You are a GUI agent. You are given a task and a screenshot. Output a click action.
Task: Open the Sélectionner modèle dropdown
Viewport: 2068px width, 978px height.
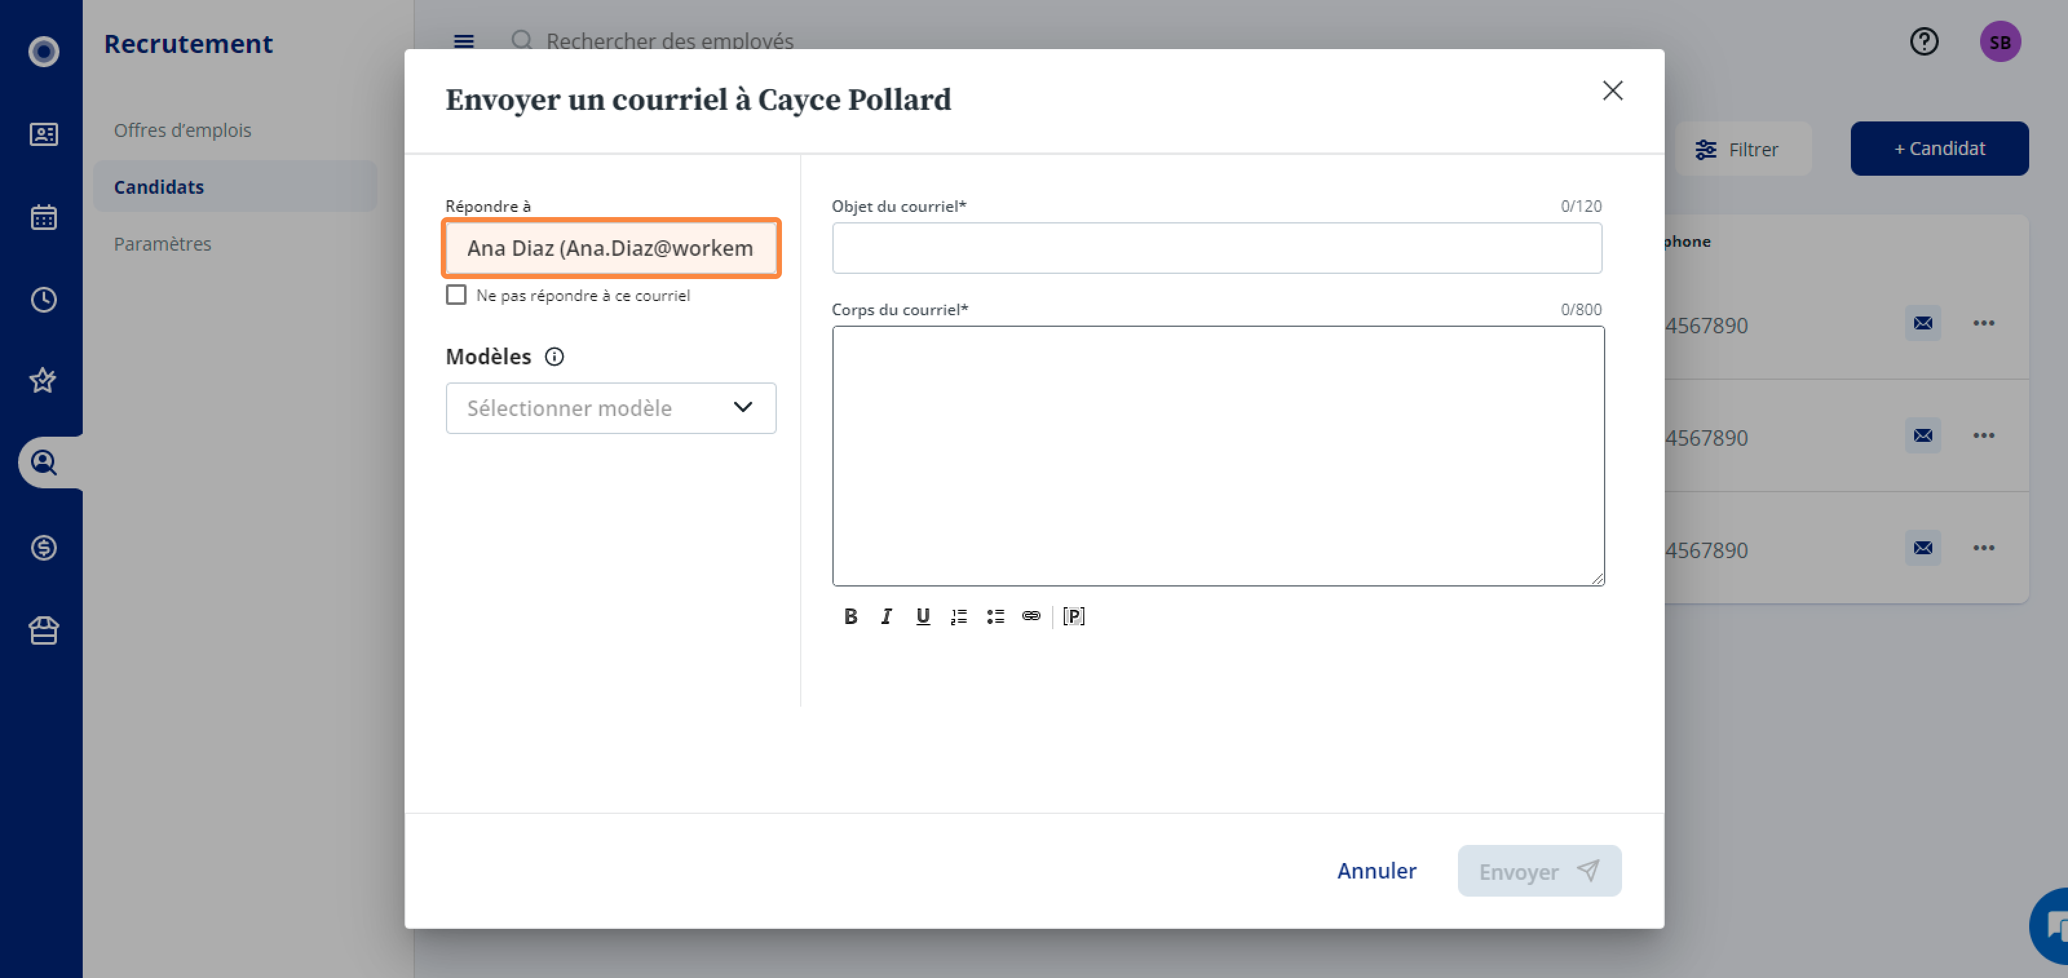click(x=611, y=408)
